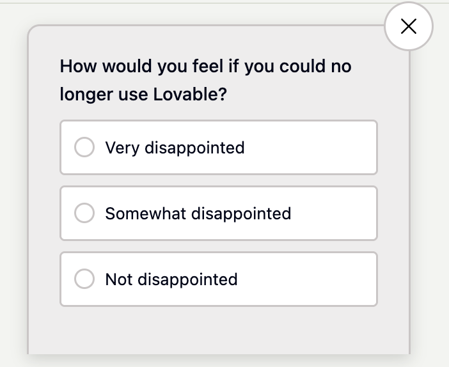Image resolution: width=449 pixels, height=367 pixels.
Task: Tick the empty circle beside Somewhat disappointed
Action: (x=84, y=213)
